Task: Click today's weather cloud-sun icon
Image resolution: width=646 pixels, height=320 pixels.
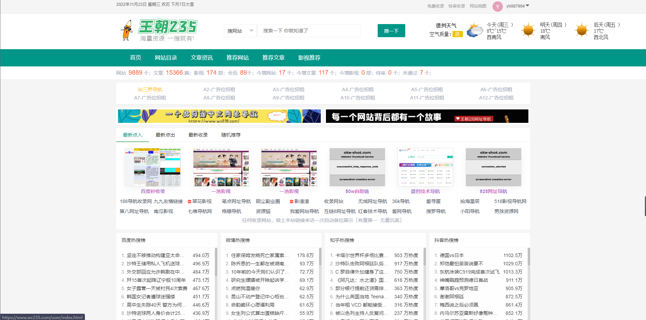Action: pyautogui.click(x=475, y=30)
